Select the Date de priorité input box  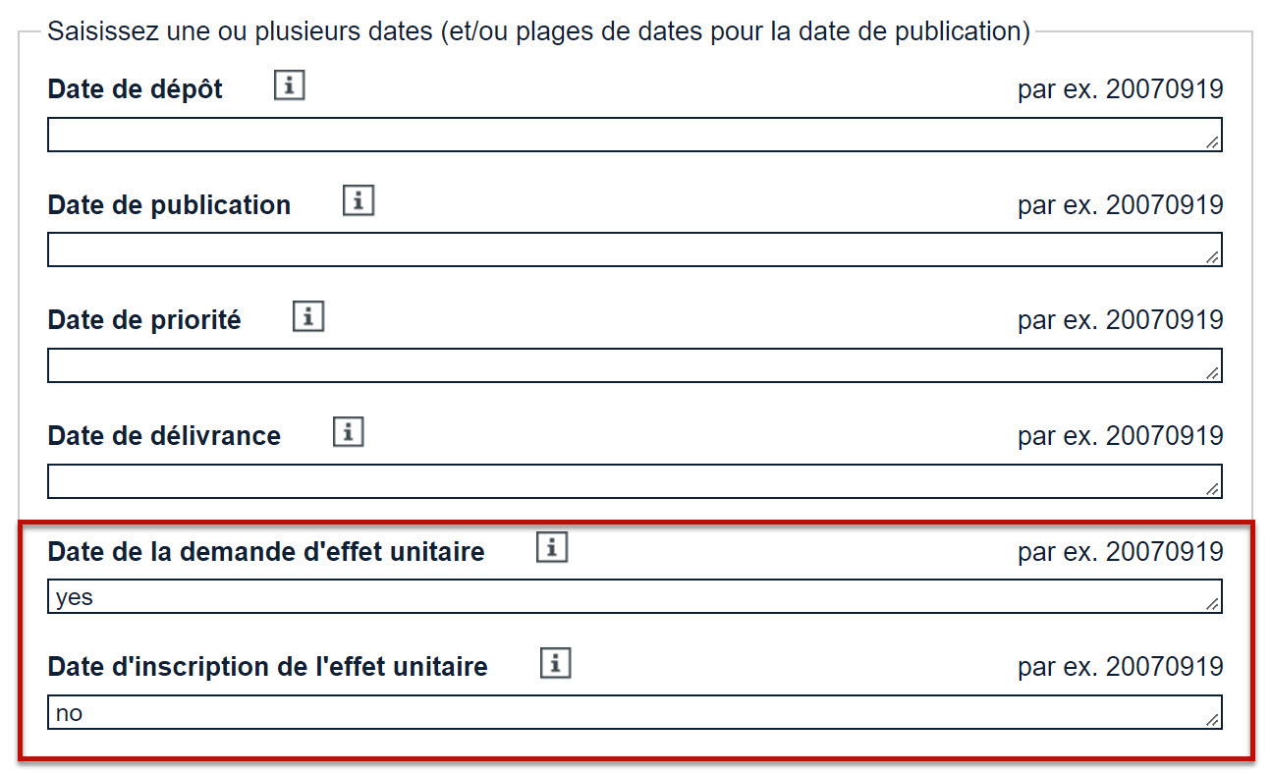coord(629,365)
